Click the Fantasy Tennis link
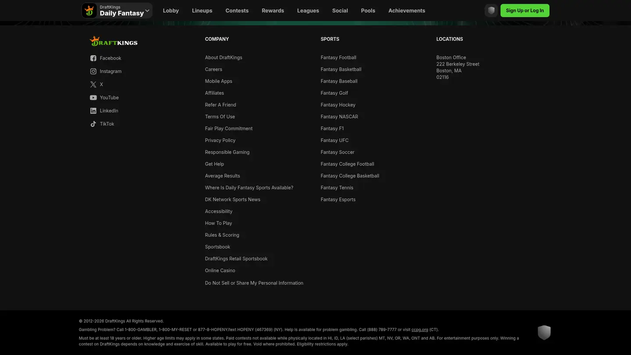Image resolution: width=631 pixels, height=355 pixels. (x=337, y=188)
